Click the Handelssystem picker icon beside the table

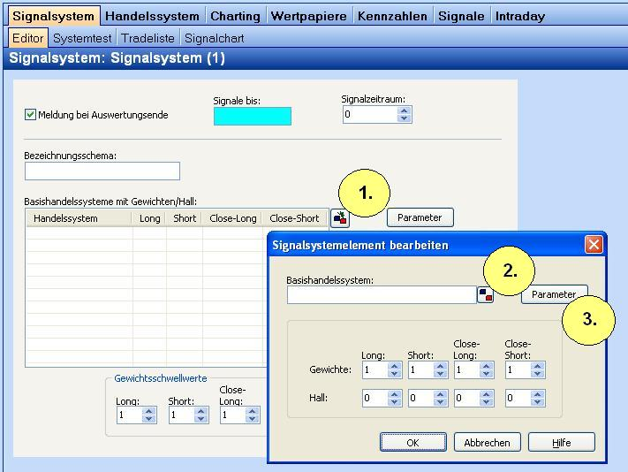coord(340,218)
